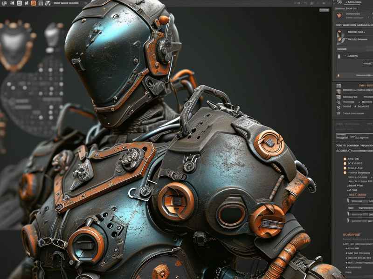Open the underlined tab heading the right panel
Screen dimensions: 373x279
coord(353,2)
